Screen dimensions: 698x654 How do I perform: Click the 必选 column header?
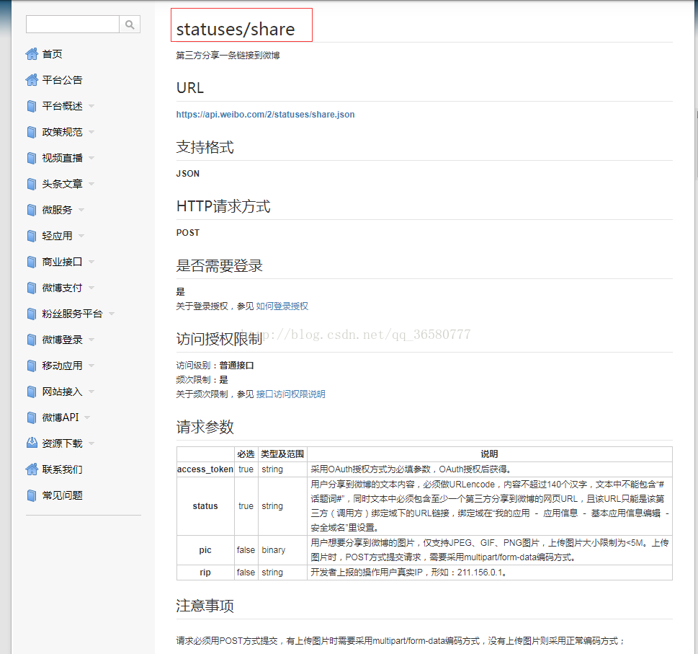click(246, 454)
